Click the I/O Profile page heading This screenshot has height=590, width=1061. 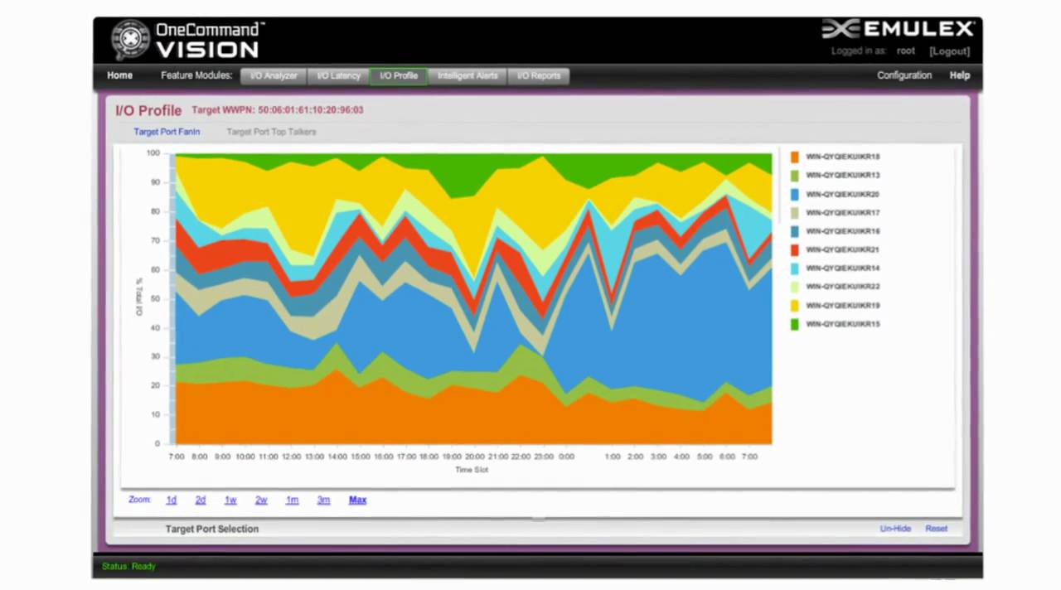click(148, 110)
